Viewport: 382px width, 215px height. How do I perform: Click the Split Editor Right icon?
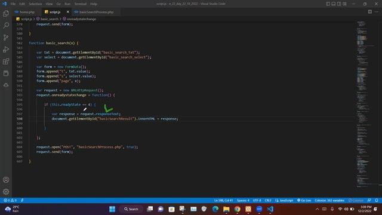tap(370, 12)
